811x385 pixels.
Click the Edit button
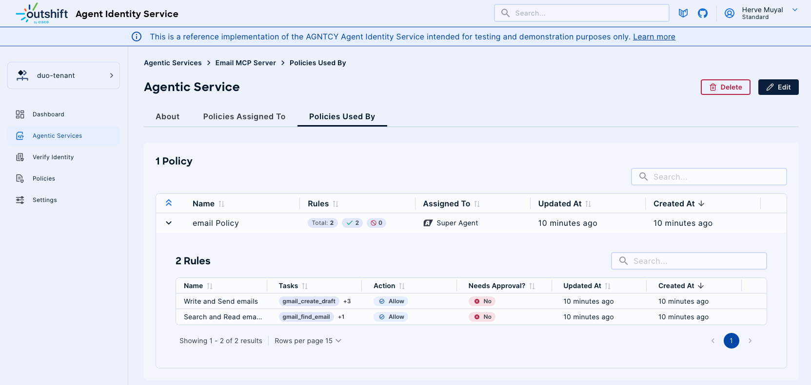pyautogui.click(x=778, y=87)
